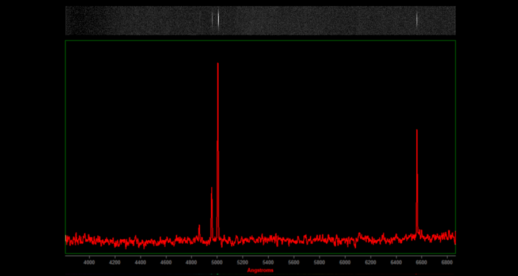The width and height of the screenshot is (518, 276).
Task: Click the 4400 tick label on axis
Action: tap(140, 262)
